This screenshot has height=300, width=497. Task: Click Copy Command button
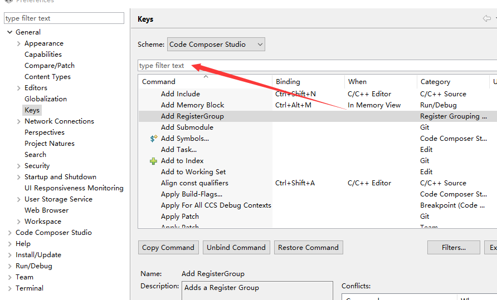[168, 248]
